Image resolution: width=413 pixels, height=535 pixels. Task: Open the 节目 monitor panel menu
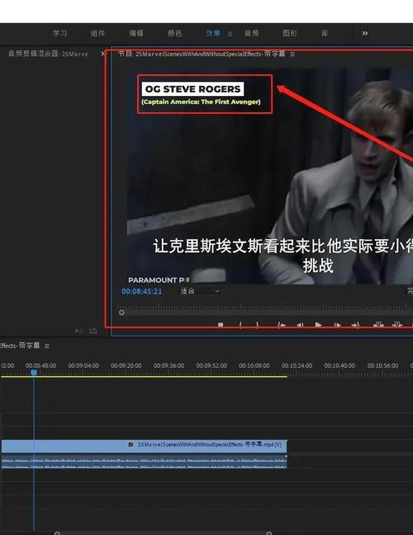pos(292,54)
